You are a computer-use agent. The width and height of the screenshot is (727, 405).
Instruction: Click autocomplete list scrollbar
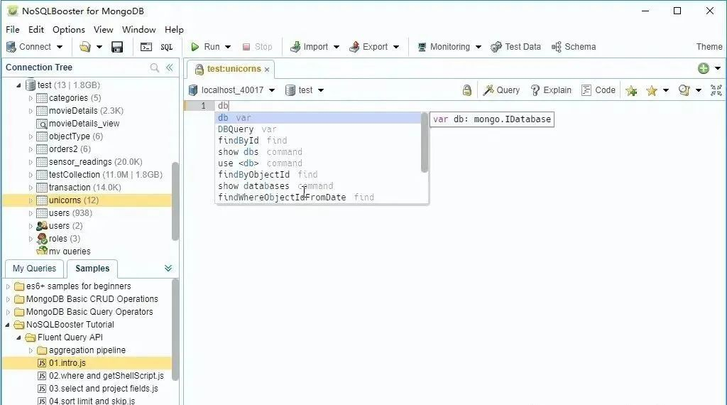tap(425, 143)
